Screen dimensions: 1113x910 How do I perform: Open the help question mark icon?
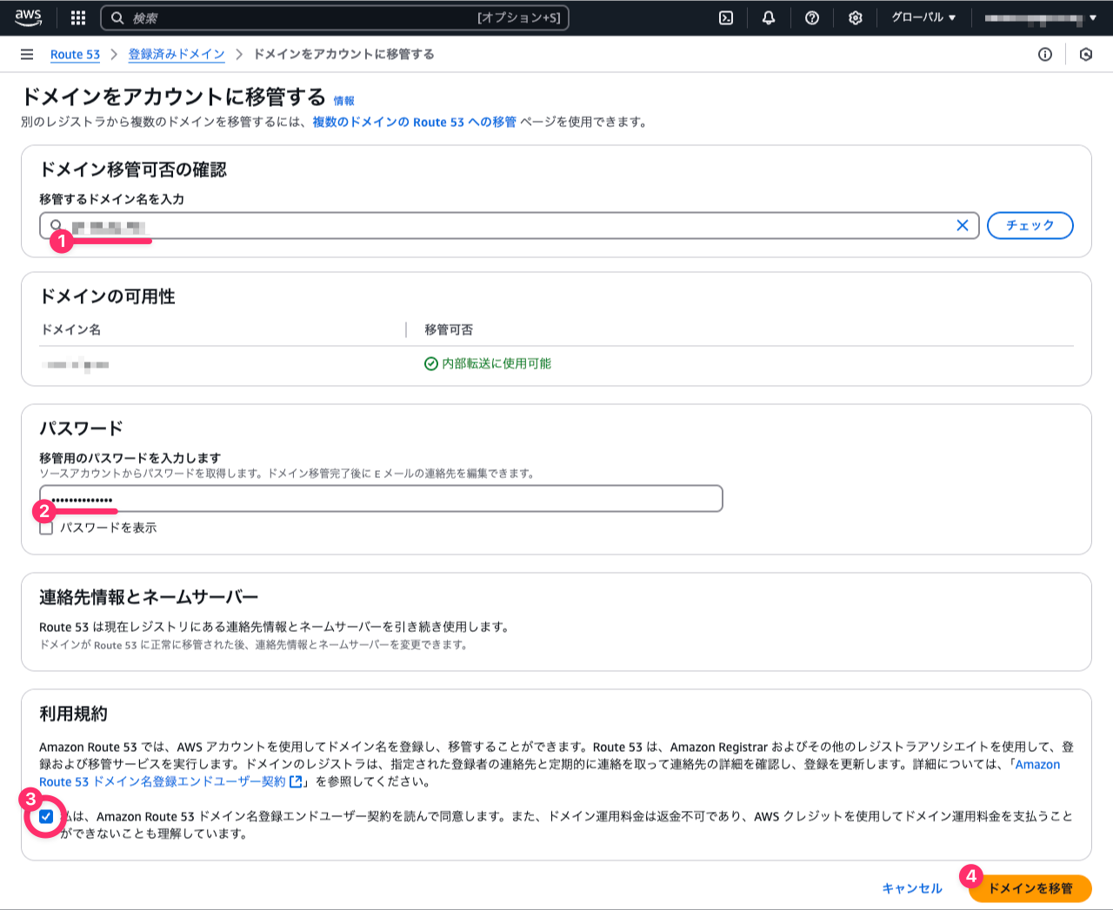pyautogui.click(x=812, y=17)
